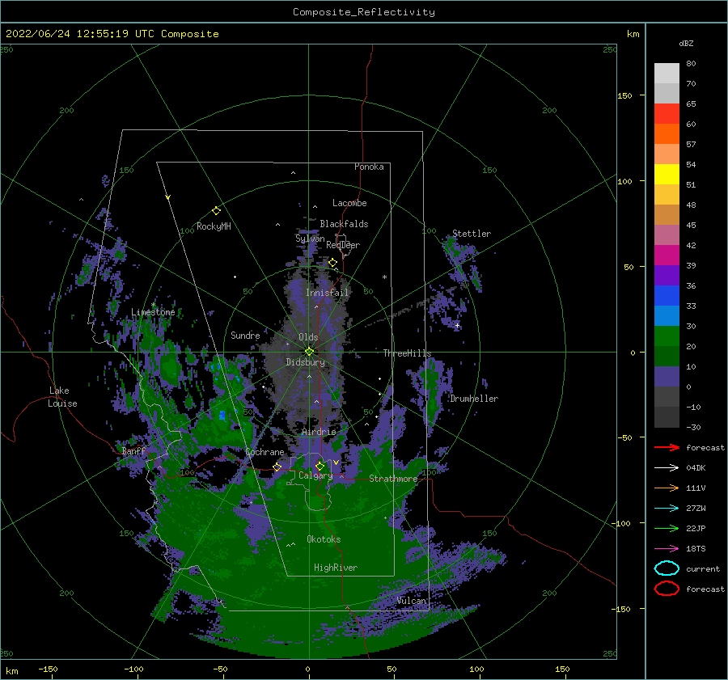Click the Banff town label
Image resolution: width=728 pixels, height=680 pixels.
pos(133,451)
